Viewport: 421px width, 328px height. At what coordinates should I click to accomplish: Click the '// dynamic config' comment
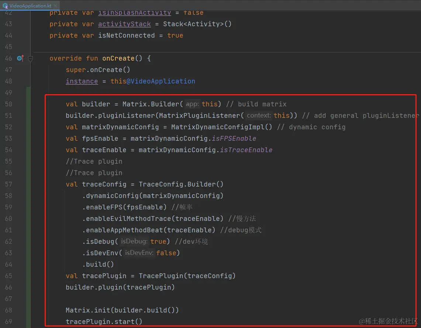[311, 127]
